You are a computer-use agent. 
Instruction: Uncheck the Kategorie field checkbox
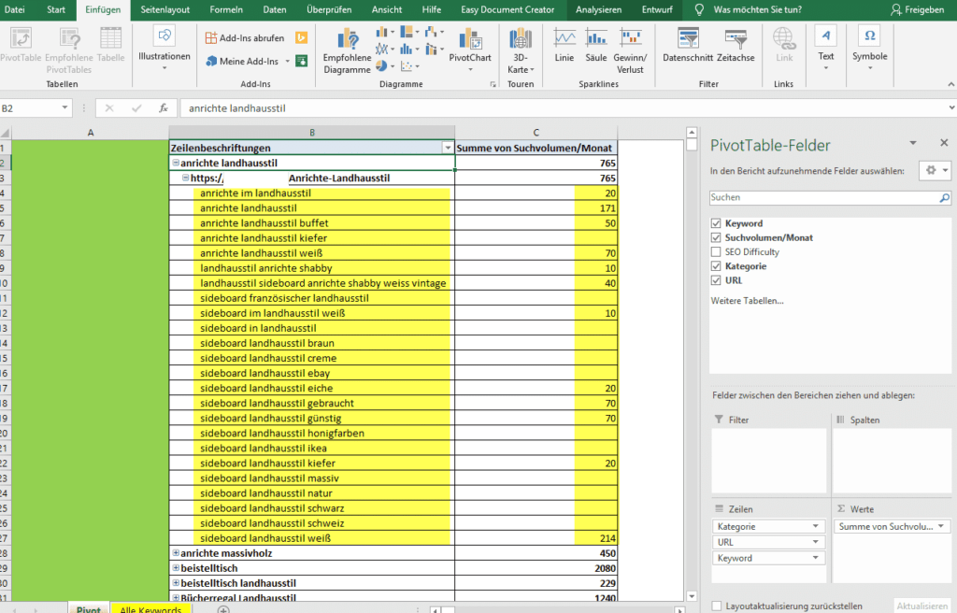(716, 266)
